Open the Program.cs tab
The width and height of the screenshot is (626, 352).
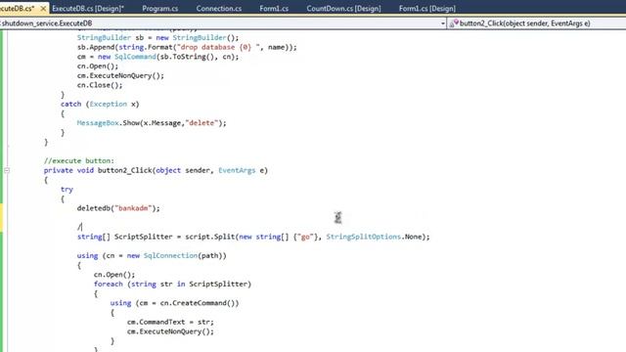click(x=160, y=9)
